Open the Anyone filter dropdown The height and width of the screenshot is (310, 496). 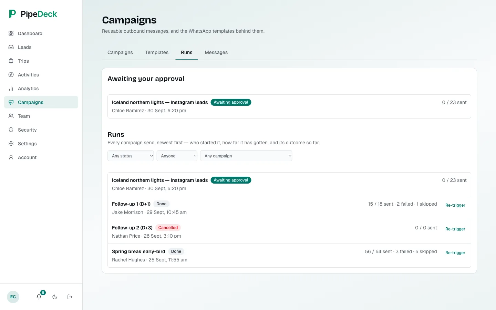point(177,156)
